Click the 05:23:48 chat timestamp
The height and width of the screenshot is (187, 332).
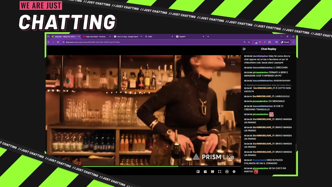248,56
